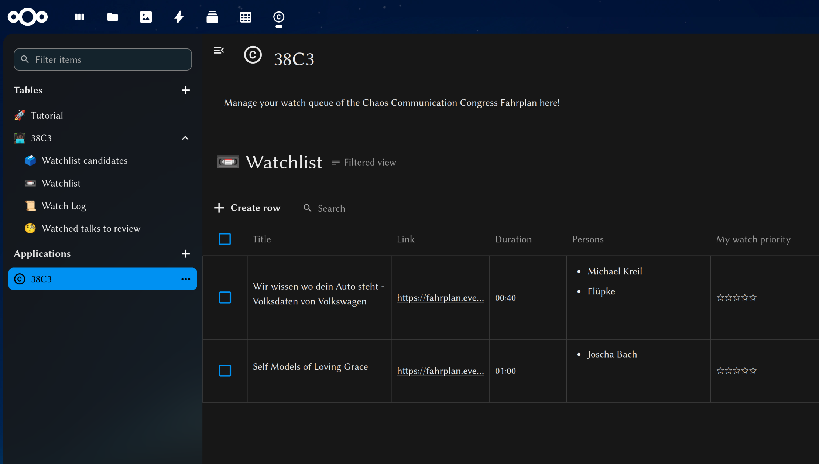819x464 pixels.
Task: Open the Tutorial table
Action: point(103,115)
